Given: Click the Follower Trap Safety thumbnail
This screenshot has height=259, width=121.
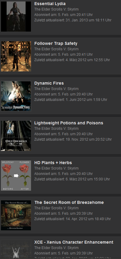Looking at the screenshot, I should tap(16, 56).
